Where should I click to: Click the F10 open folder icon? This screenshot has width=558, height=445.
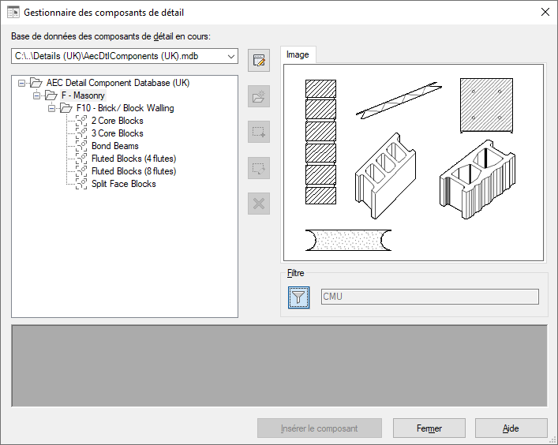[66, 108]
